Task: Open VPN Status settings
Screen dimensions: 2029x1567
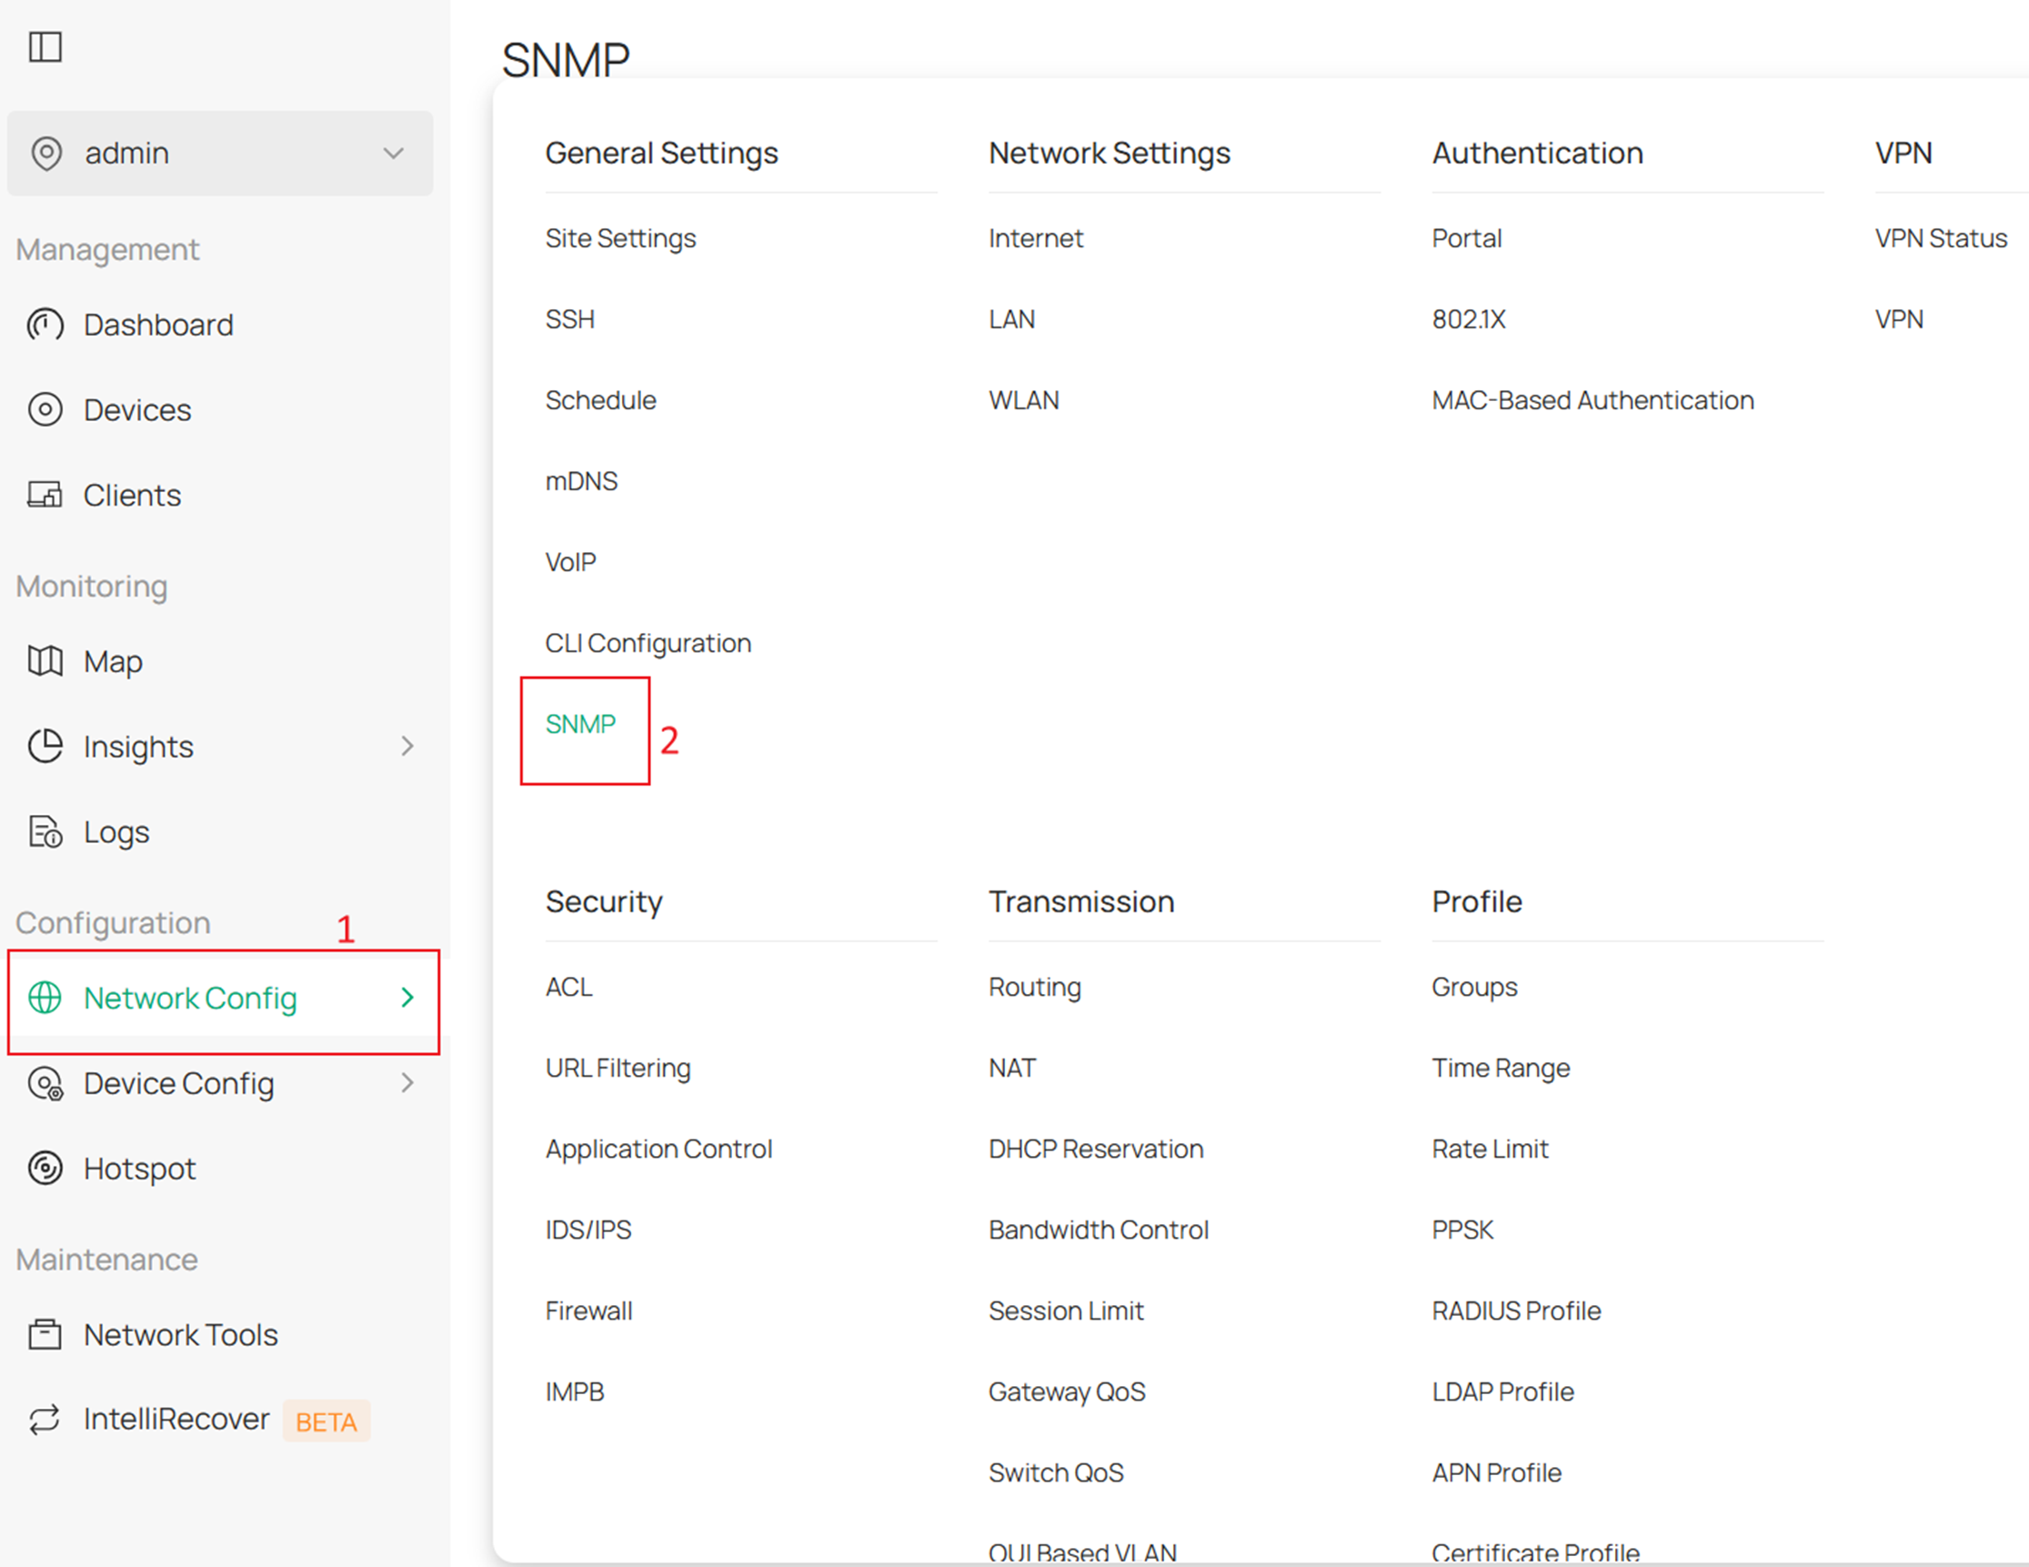Action: (1940, 237)
